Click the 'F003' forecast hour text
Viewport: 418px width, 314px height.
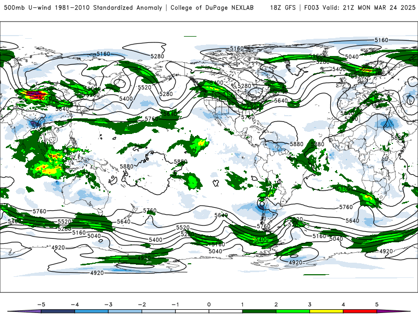click(x=311, y=8)
